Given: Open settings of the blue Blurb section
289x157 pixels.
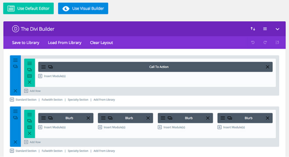Looking at the screenshot, I should (x=16, y=111).
